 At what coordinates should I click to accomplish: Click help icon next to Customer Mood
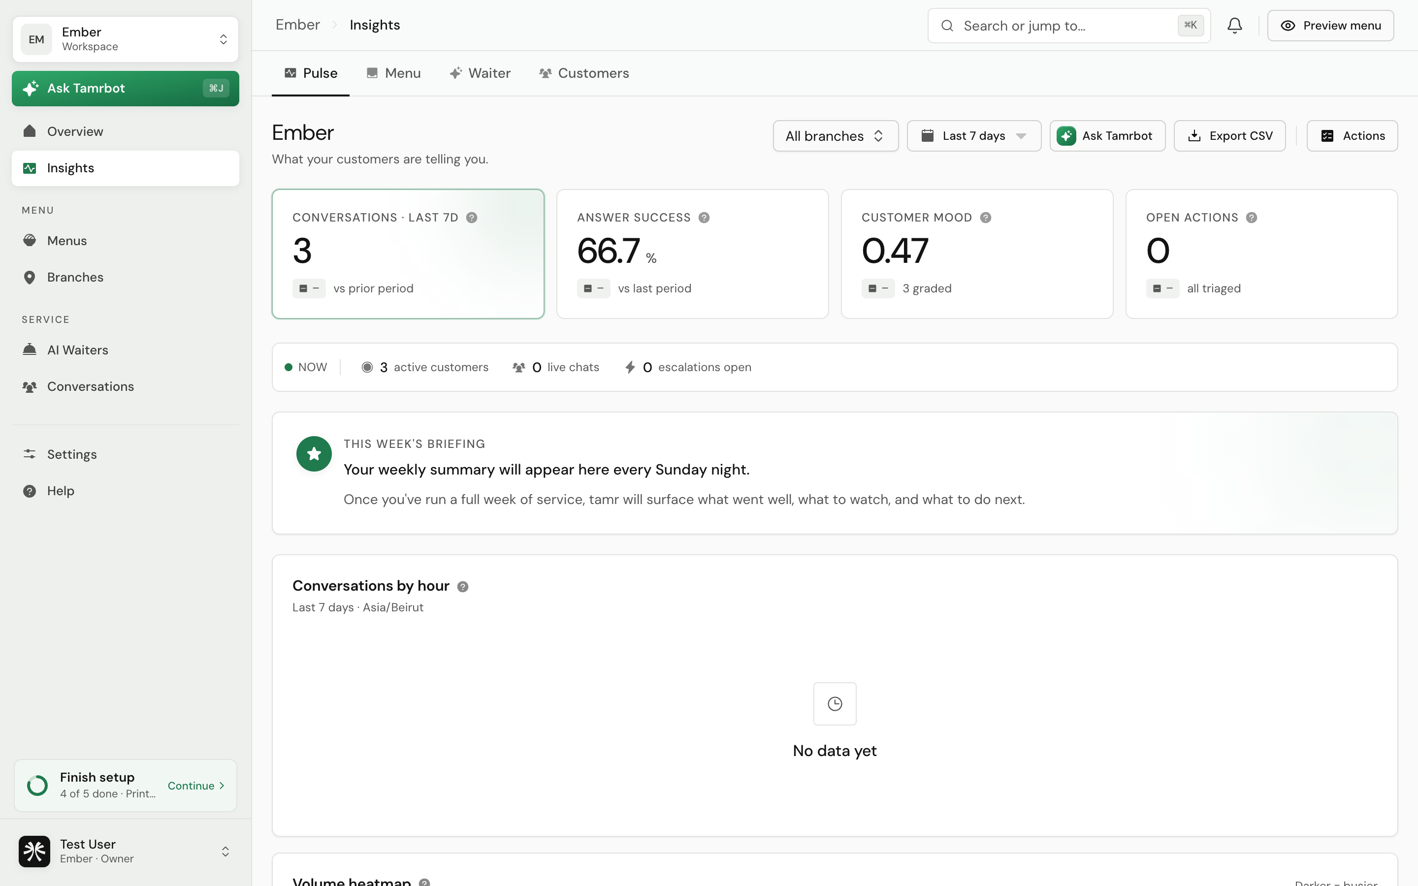[x=986, y=218]
